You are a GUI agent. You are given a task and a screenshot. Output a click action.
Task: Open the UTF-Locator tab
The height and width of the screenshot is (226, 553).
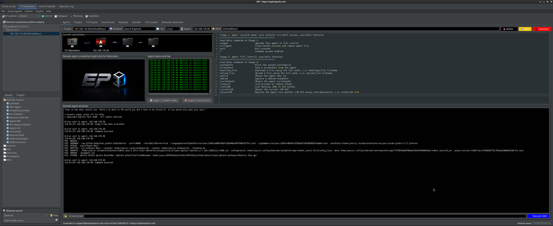pos(151,22)
